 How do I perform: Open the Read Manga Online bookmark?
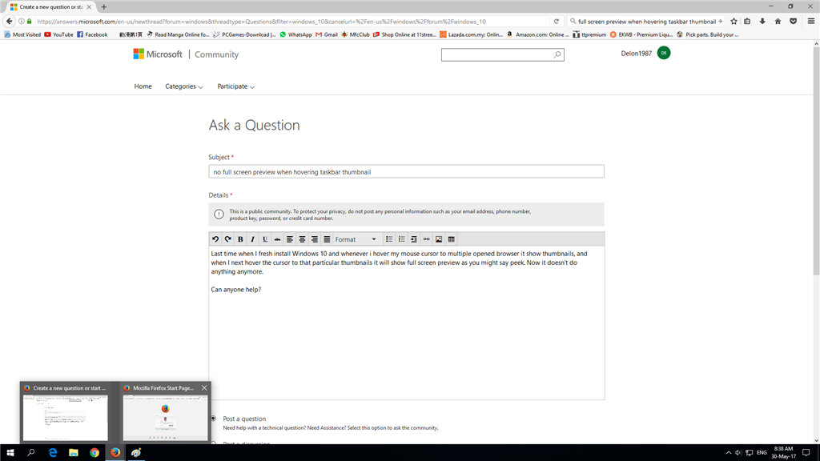(178, 34)
